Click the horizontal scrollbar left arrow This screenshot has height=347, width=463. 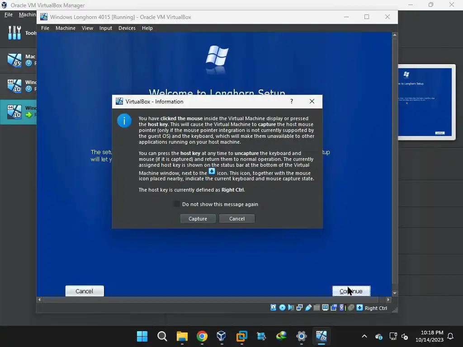(x=40, y=300)
